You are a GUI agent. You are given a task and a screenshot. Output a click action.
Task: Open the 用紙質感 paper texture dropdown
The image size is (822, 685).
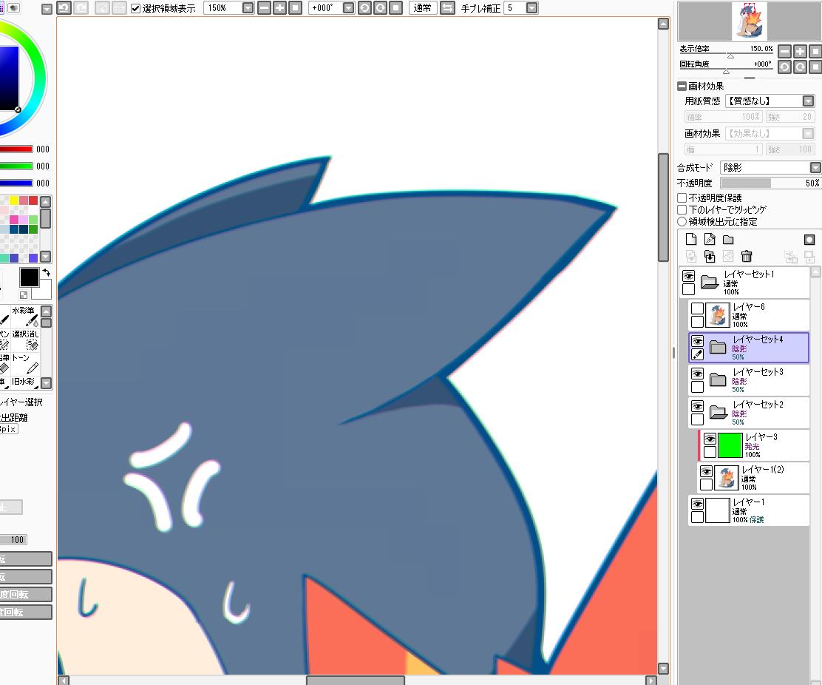(809, 101)
